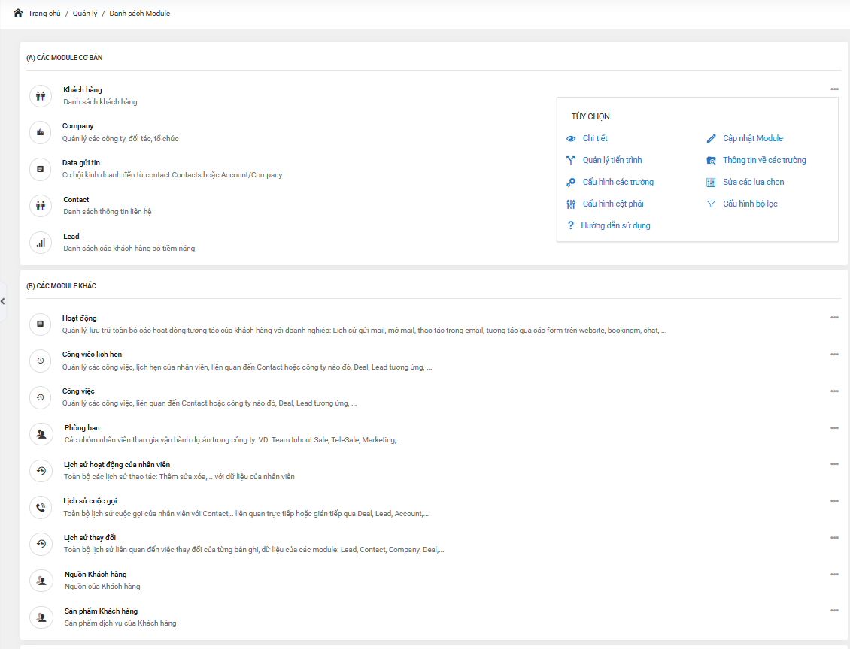Click the Data gửi tin module icon
This screenshot has height=649, width=850.
click(x=41, y=169)
